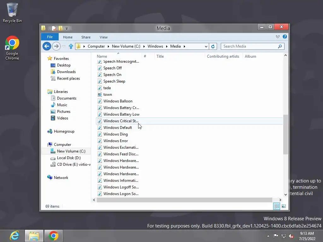Click the scroll down arrow of file list
The height and width of the screenshot is (242, 323).
[x=285, y=194]
